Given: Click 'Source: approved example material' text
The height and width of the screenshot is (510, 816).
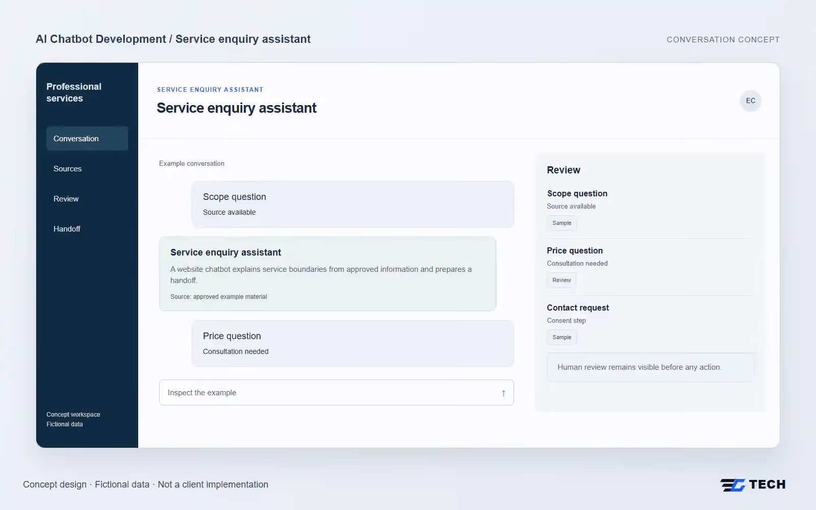Looking at the screenshot, I should click(x=219, y=297).
